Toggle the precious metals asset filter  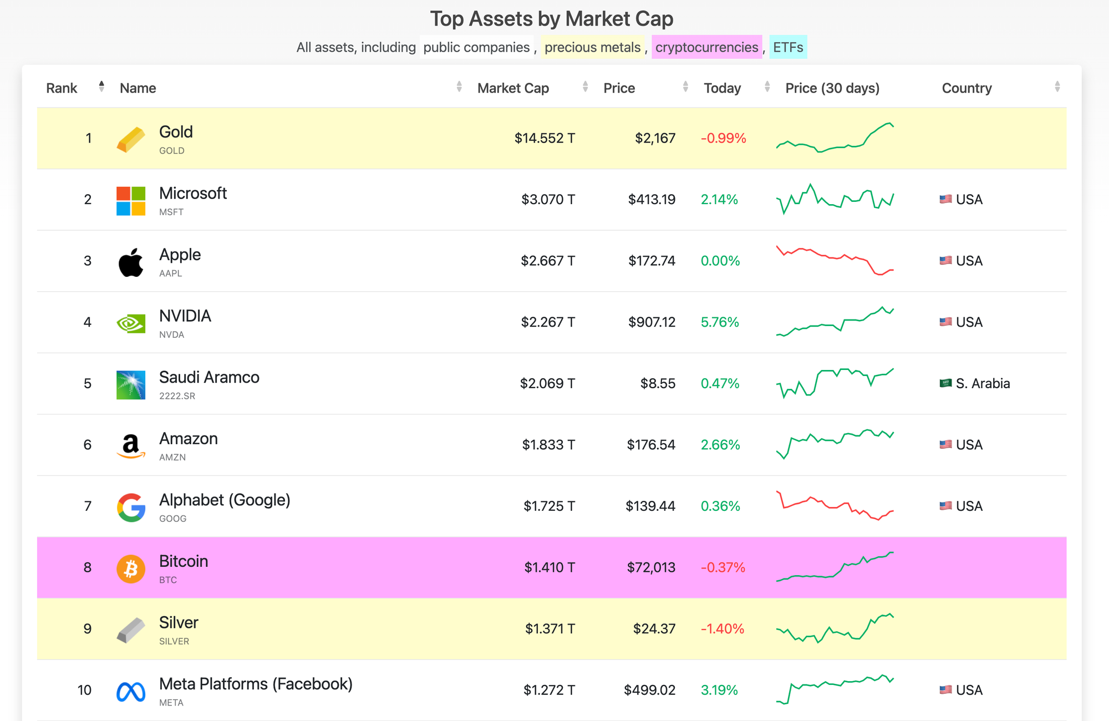(592, 47)
